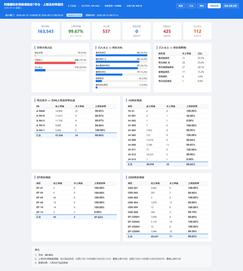This screenshot has width=243, height=271.
Task: Click the 33 (29.5%) distribution bar
Action: point(121,55)
